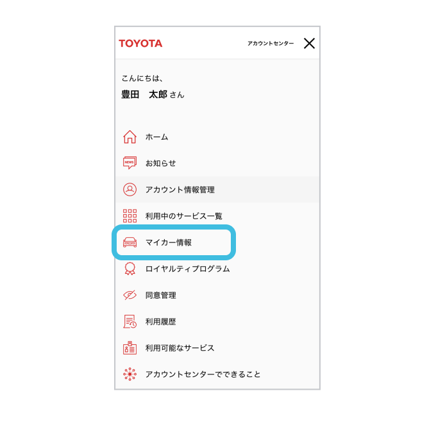This screenshot has height=436, width=436.
Task: Click the radial dots Account Center icon
Action: [x=130, y=374]
